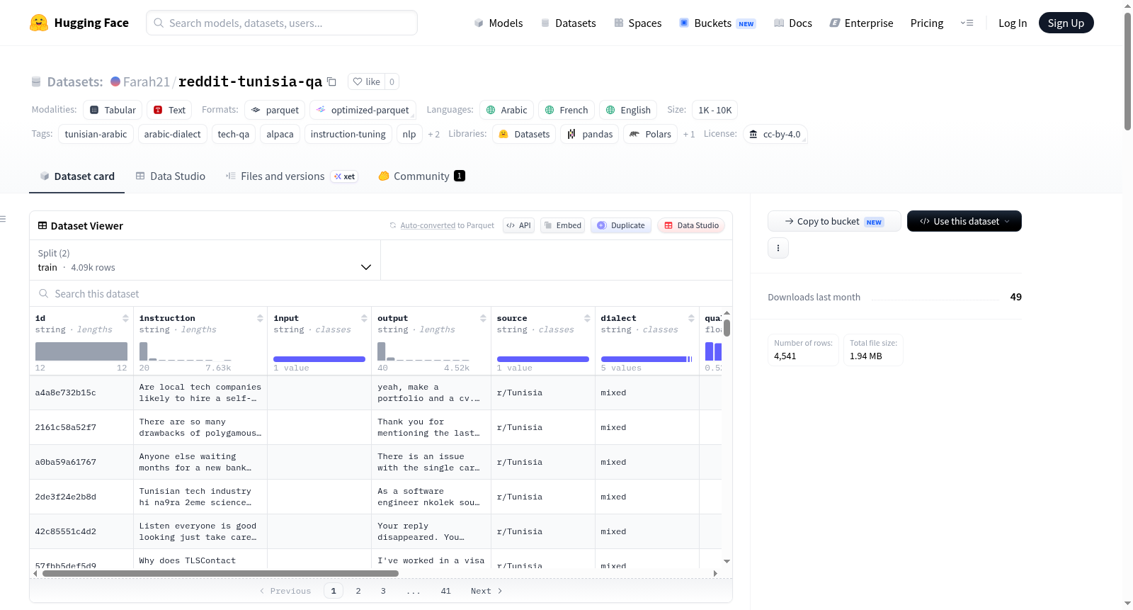Click the Embed button

(x=562, y=226)
